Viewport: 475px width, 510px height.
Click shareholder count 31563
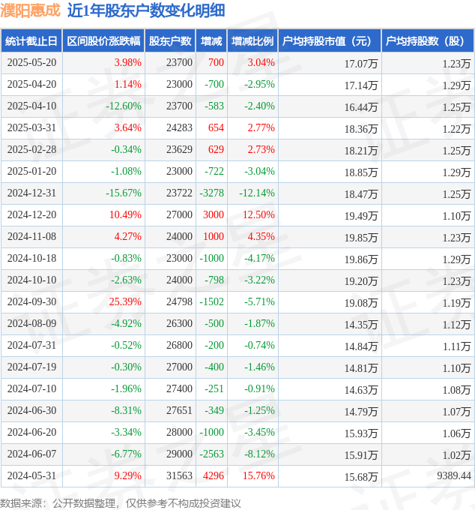[179, 475]
